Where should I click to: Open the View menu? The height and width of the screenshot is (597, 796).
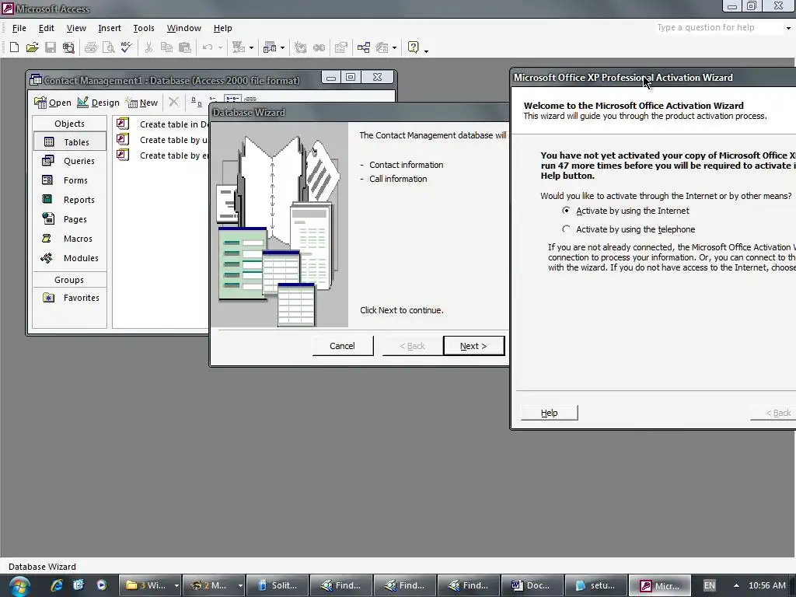click(76, 28)
